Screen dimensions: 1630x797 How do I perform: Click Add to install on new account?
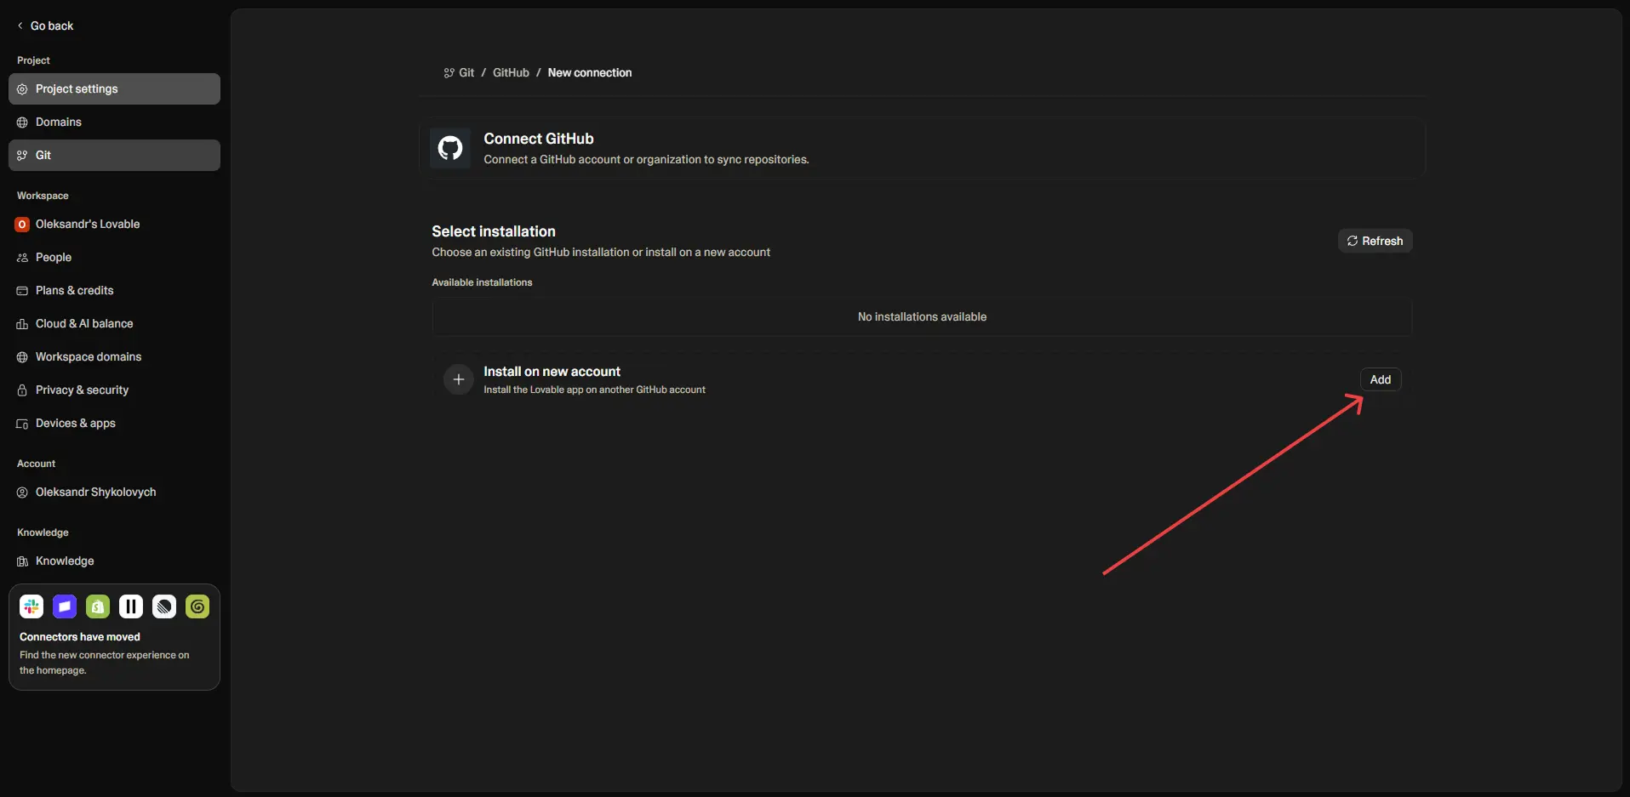(1380, 379)
